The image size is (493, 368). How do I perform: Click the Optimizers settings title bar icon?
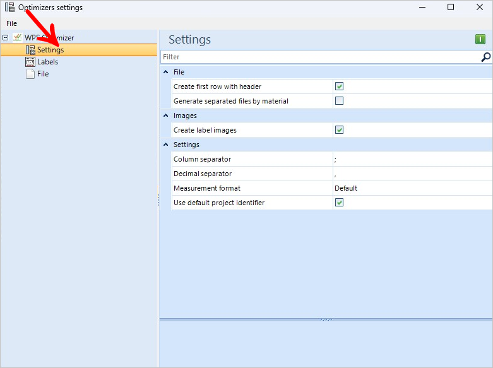coord(9,7)
